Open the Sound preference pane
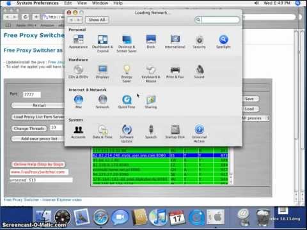The image size is (307, 230). [199, 72]
